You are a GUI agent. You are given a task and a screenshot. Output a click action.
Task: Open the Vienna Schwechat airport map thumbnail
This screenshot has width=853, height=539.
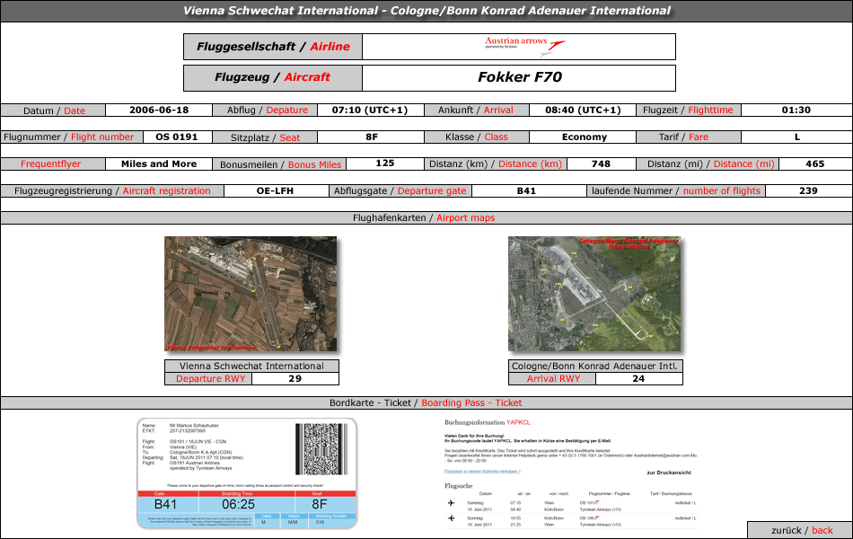tap(251, 294)
